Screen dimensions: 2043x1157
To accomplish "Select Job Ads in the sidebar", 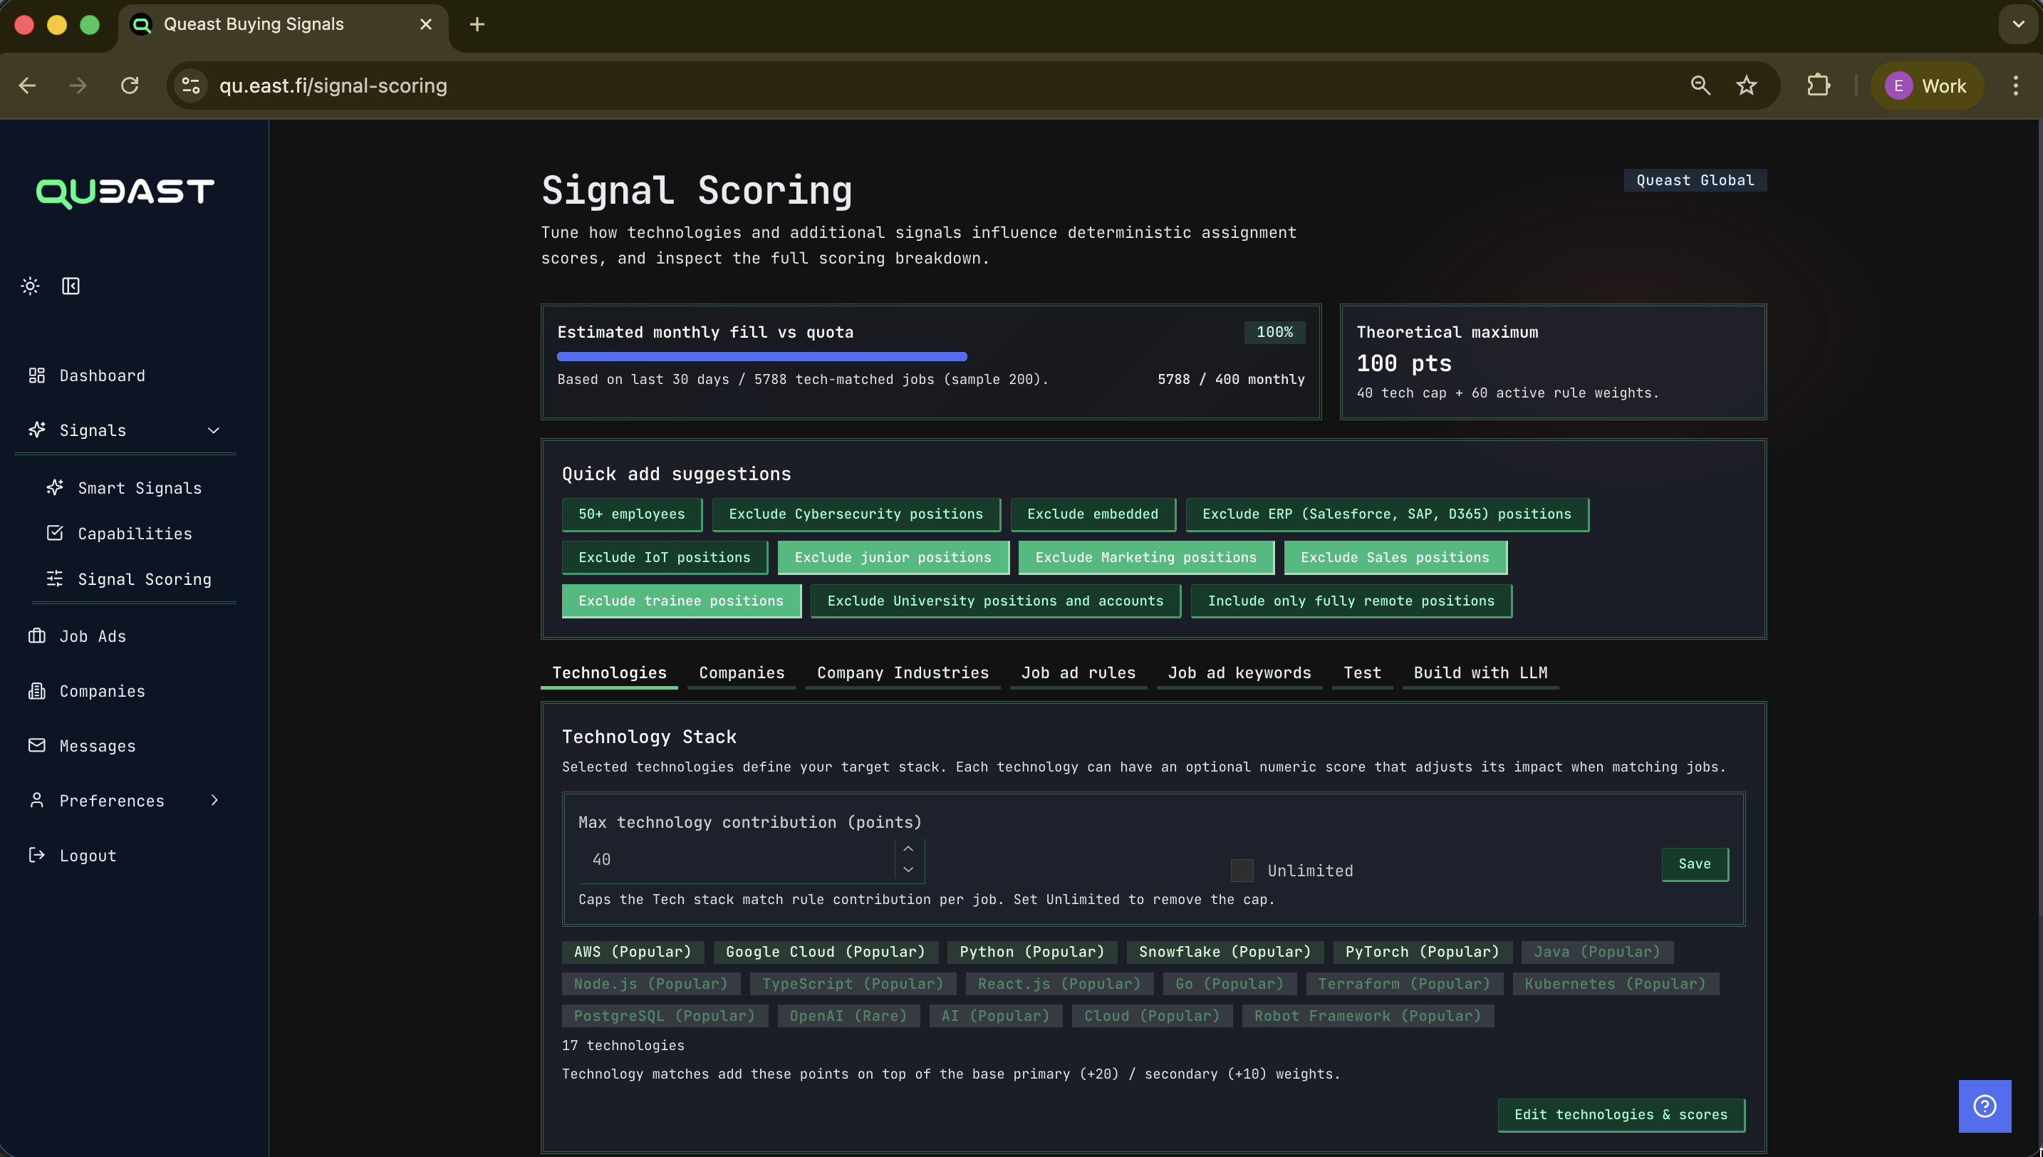I will (x=92, y=635).
